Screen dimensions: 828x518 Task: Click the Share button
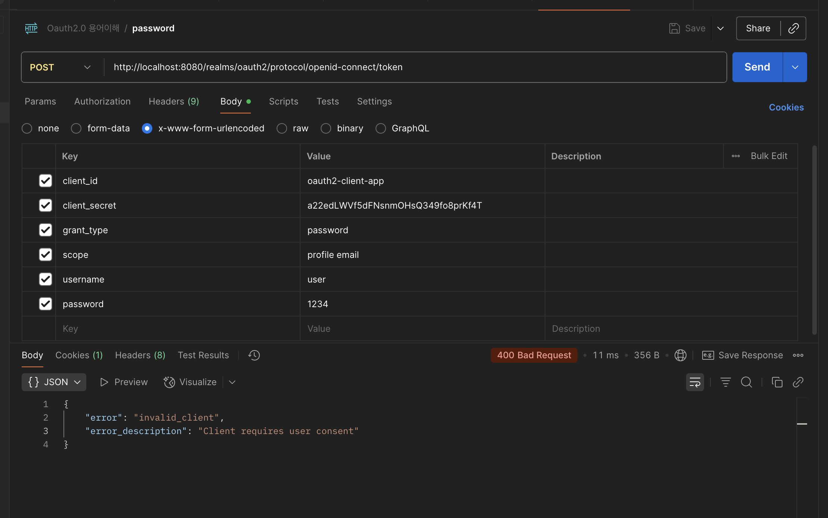[758, 28]
